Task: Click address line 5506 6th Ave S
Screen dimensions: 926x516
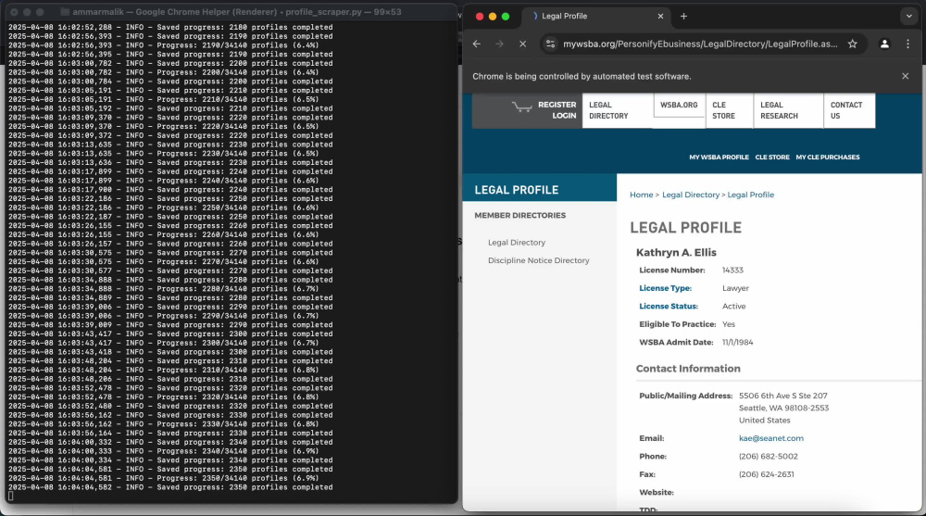Action: 782,396
